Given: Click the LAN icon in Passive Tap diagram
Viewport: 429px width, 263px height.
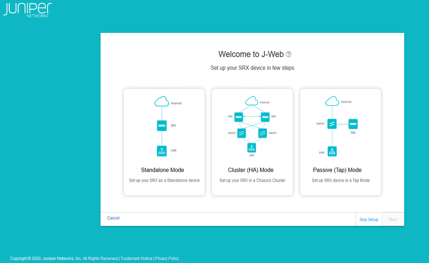Looking at the screenshot, I should (332, 151).
